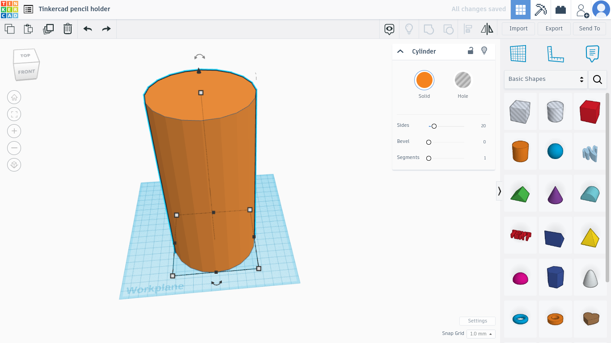Zoom in with the plus button

[x=14, y=131]
